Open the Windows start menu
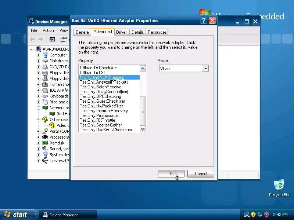The image size is (294, 220). click(x=17, y=214)
